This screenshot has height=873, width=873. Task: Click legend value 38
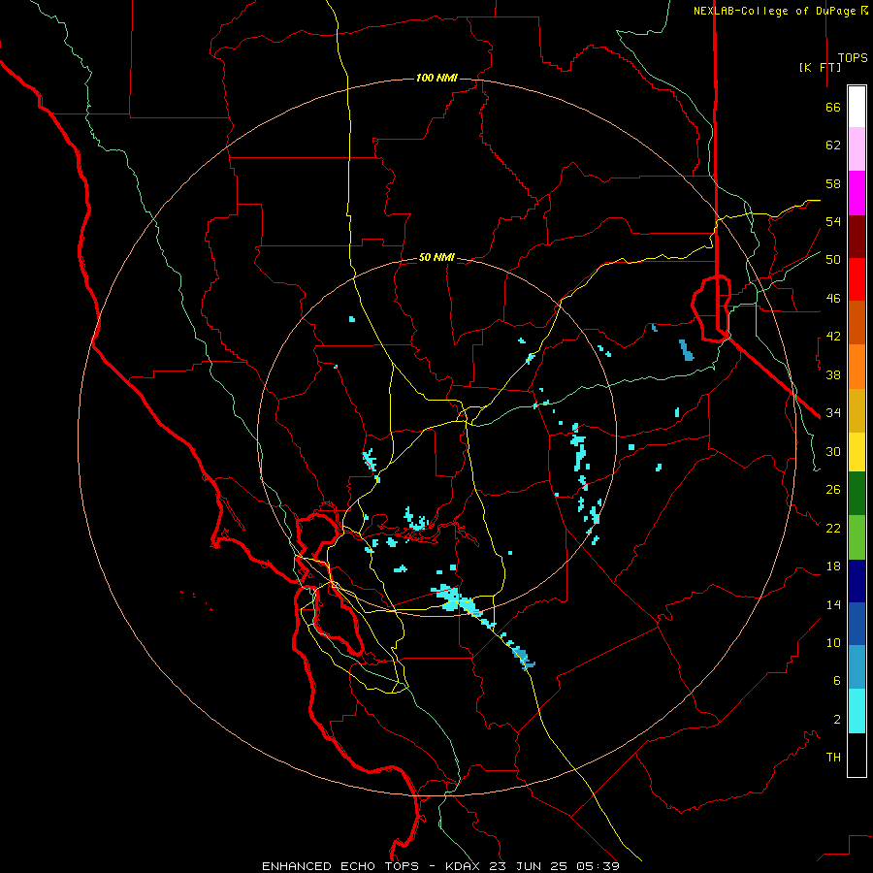pos(833,374)
